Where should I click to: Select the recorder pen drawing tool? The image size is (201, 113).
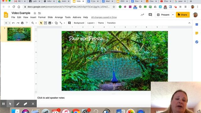tap(18, 104)
